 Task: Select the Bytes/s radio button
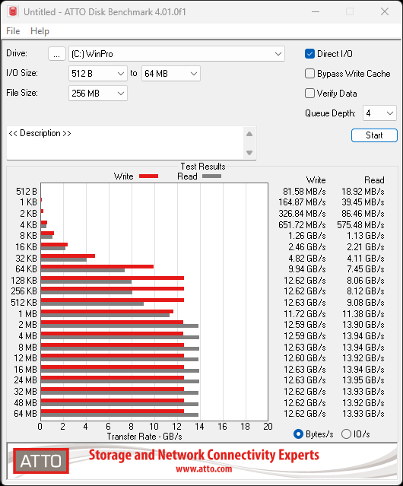click(298, 434)
